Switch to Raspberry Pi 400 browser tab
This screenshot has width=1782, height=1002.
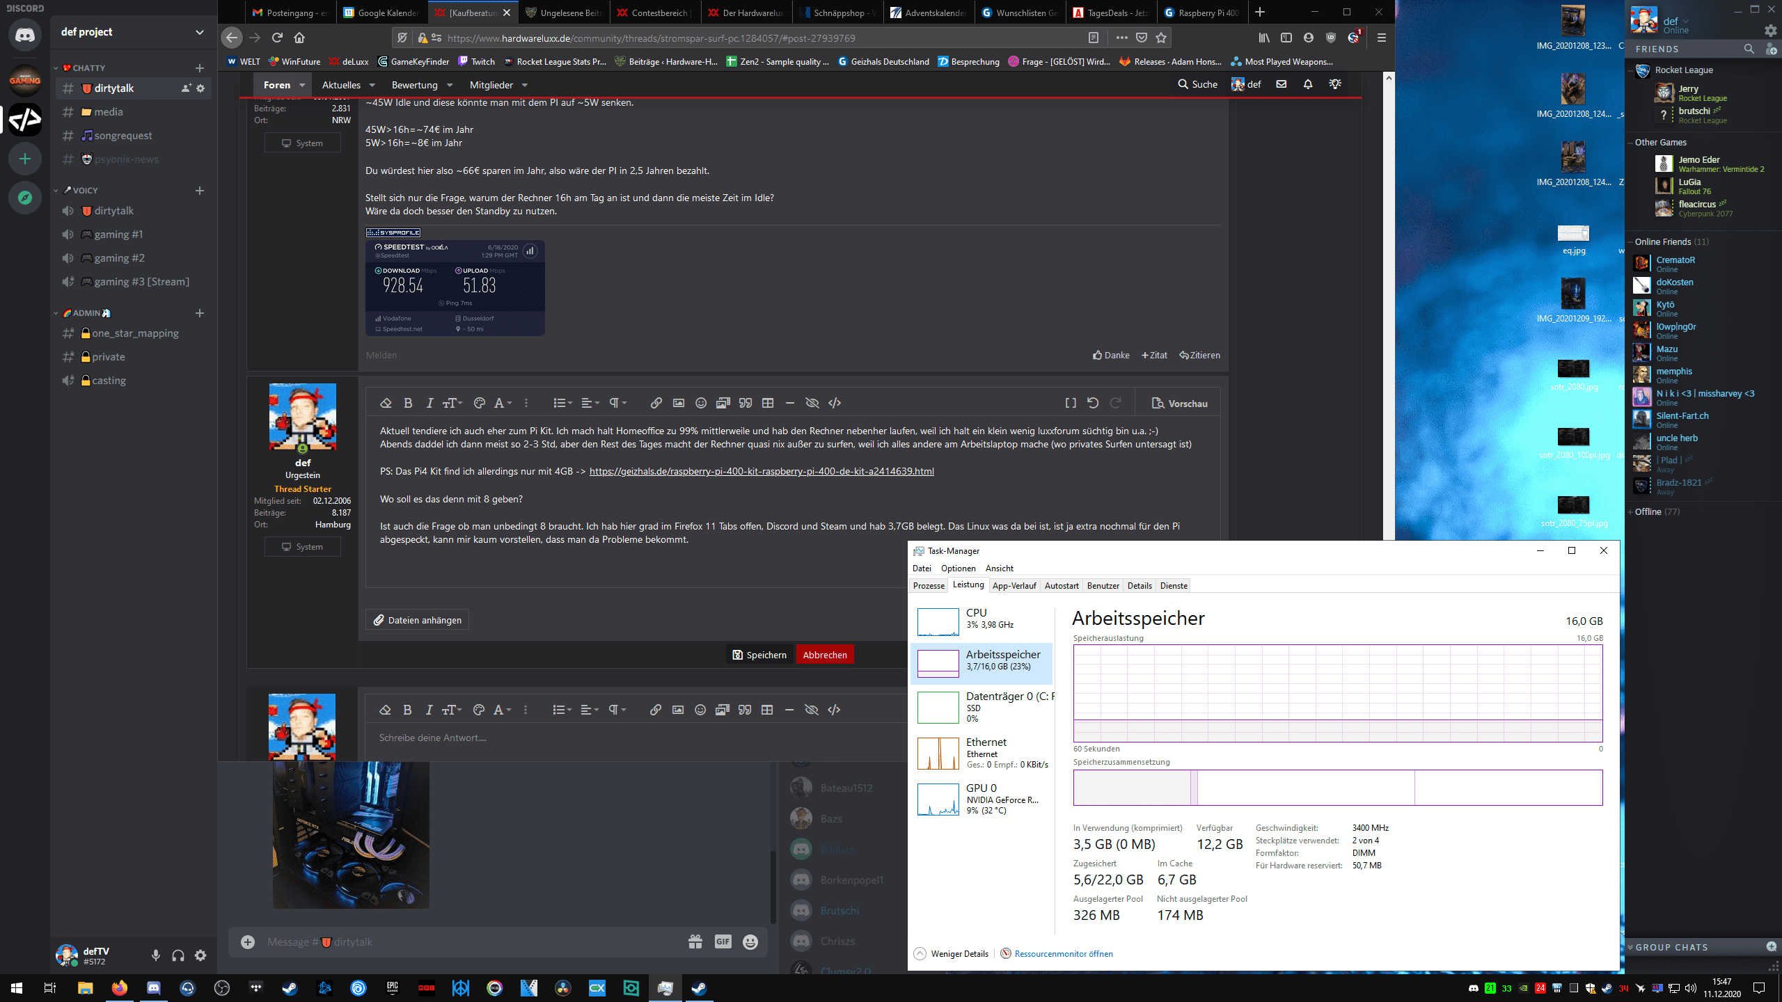(x=1201, y=13)
